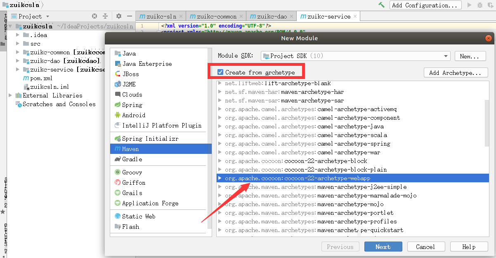This screenshot has height=258, width=496.
Task: Expand the .idea folder
Action: (x=18, y=35)
